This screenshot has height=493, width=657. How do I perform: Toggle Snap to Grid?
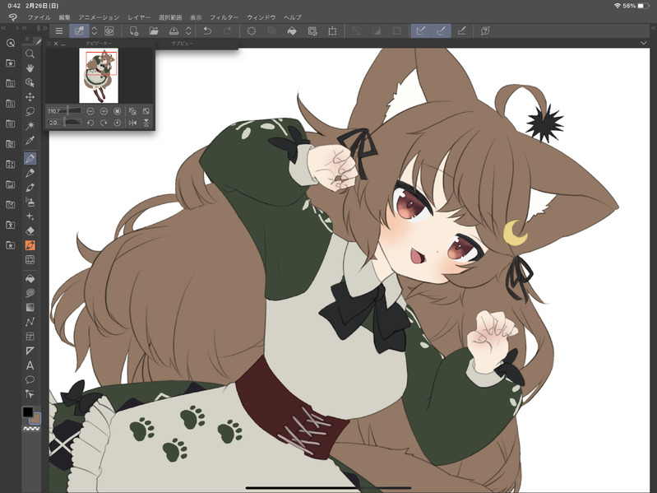[x=461, y=31]
